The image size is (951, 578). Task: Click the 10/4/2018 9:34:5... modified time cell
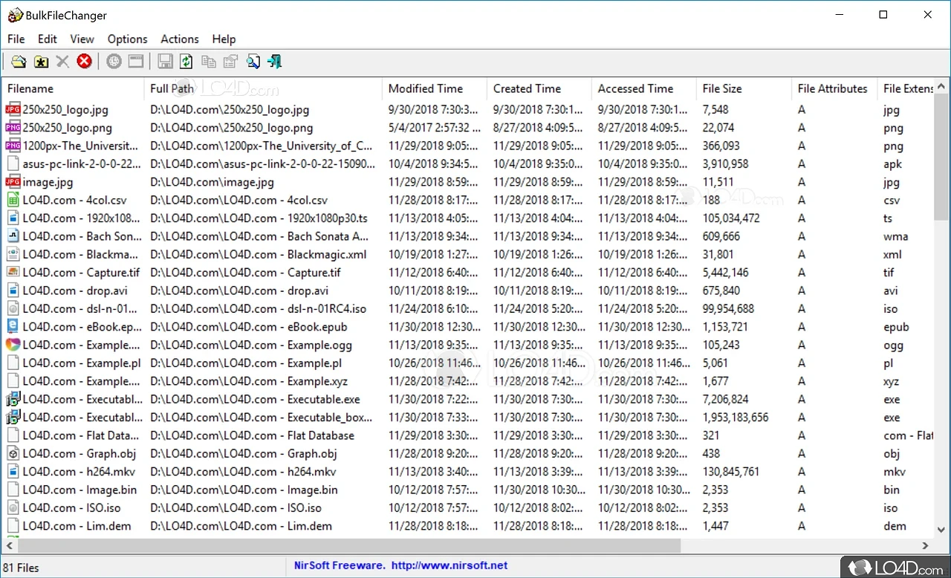[x=433, y=164]
